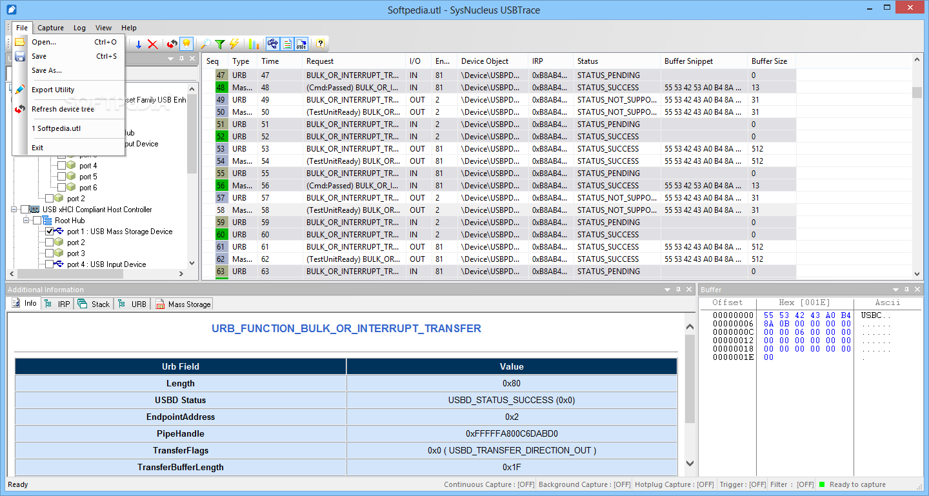Open the Log menu
Screen dimensions: 929x496
pyautogui.click(x=79, y=28)
